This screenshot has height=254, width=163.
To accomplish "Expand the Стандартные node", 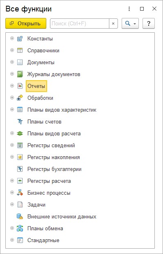I will [x=12, y=240].
